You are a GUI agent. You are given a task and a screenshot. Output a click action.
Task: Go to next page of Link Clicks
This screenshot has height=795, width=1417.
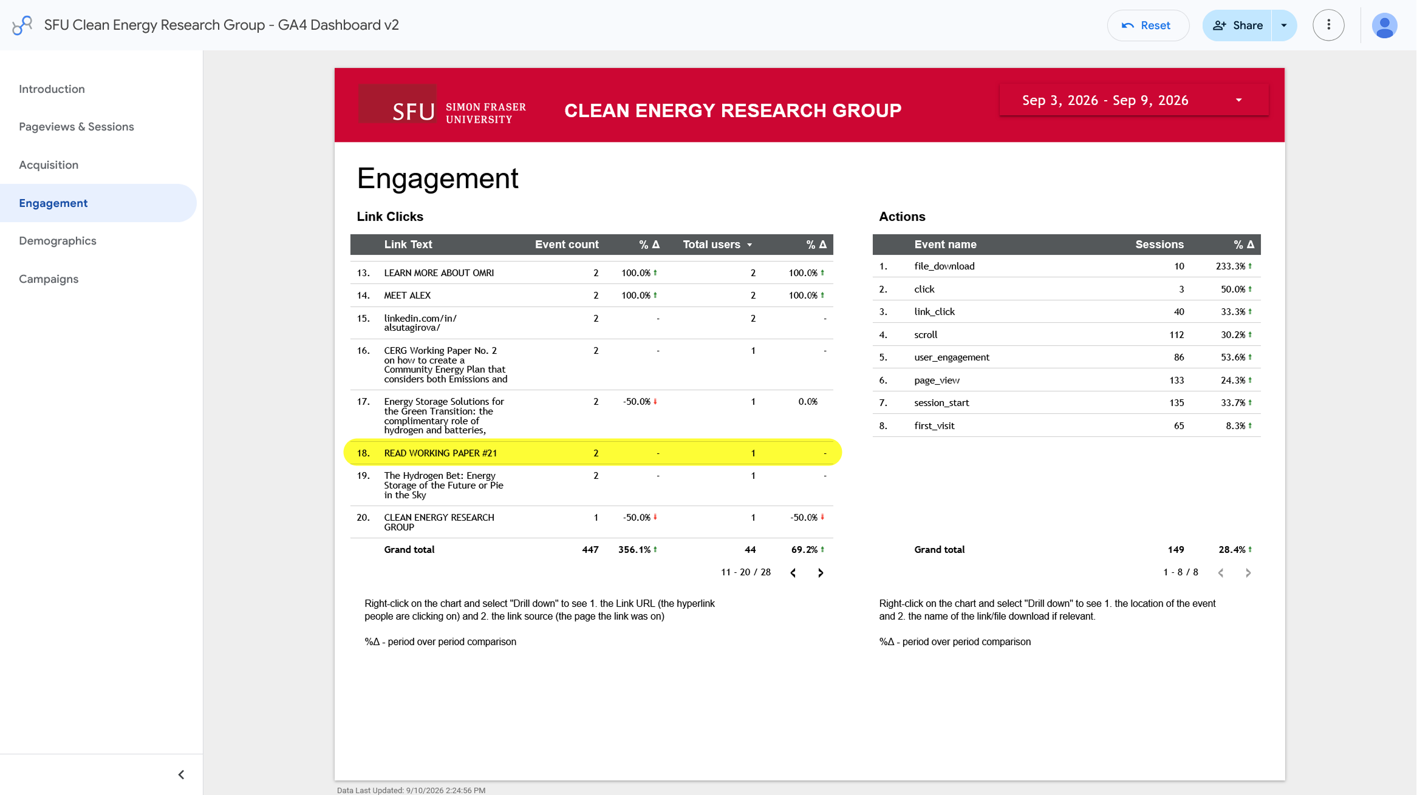[x=821, y=572]
